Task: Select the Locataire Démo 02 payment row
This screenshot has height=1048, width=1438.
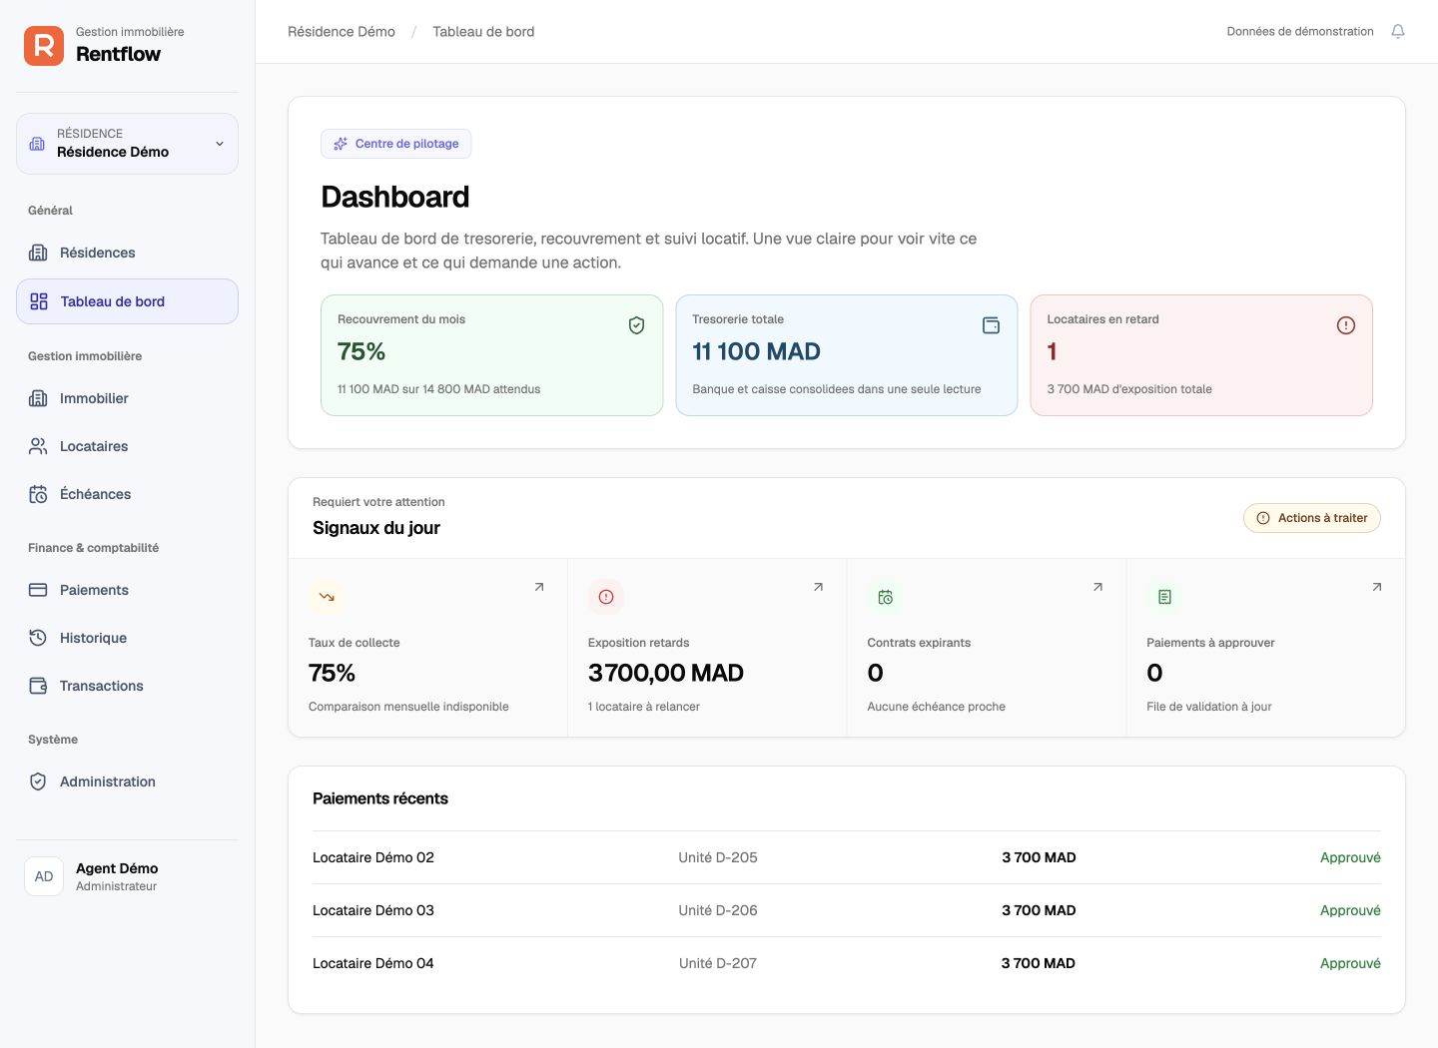Action: tap(847, 857)
